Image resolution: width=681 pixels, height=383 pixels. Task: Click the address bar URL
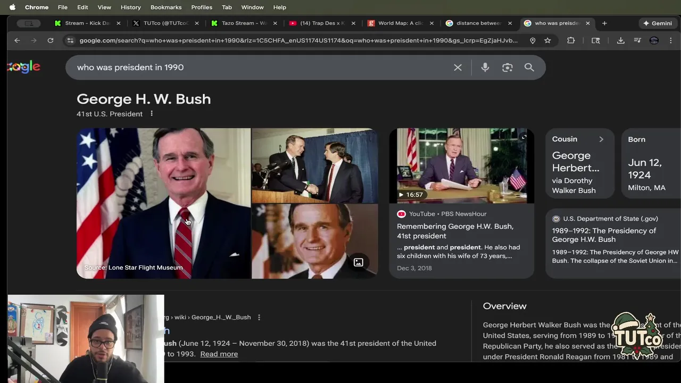298,40
